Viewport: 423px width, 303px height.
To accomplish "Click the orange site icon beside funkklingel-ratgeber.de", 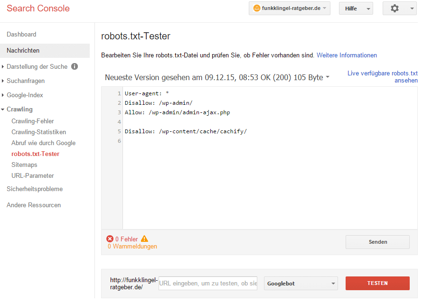I will (x=257, y=9).
